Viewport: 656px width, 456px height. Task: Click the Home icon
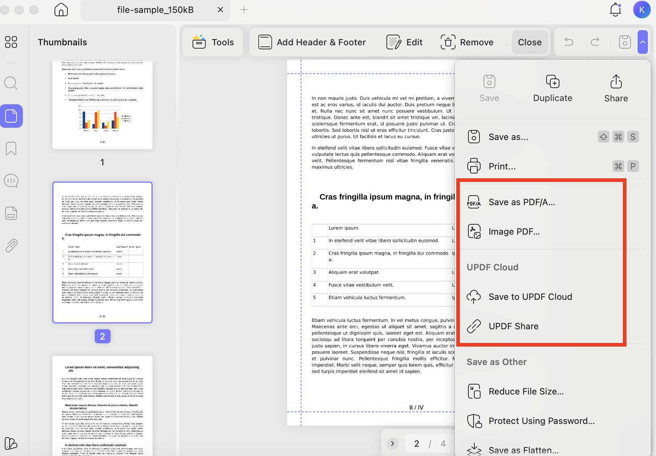point(61,10)
